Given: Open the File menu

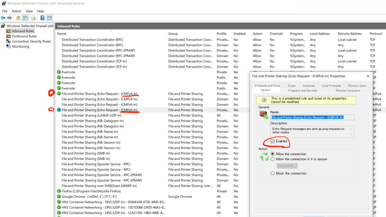Looking at the screenshot, I should click(5, 11).
